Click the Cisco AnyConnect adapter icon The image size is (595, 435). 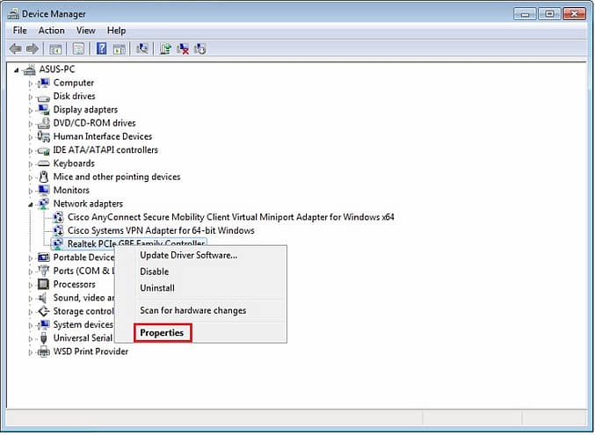(x=59, y=217)
